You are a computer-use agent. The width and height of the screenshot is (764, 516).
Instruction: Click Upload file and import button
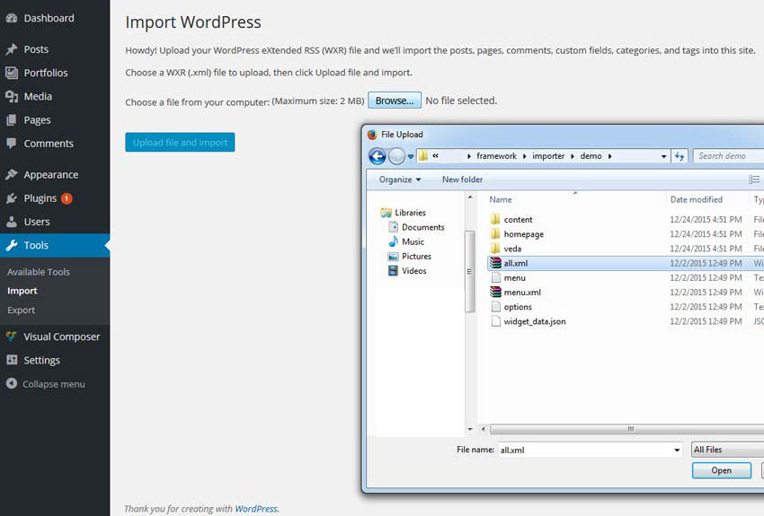coord(180,142)
